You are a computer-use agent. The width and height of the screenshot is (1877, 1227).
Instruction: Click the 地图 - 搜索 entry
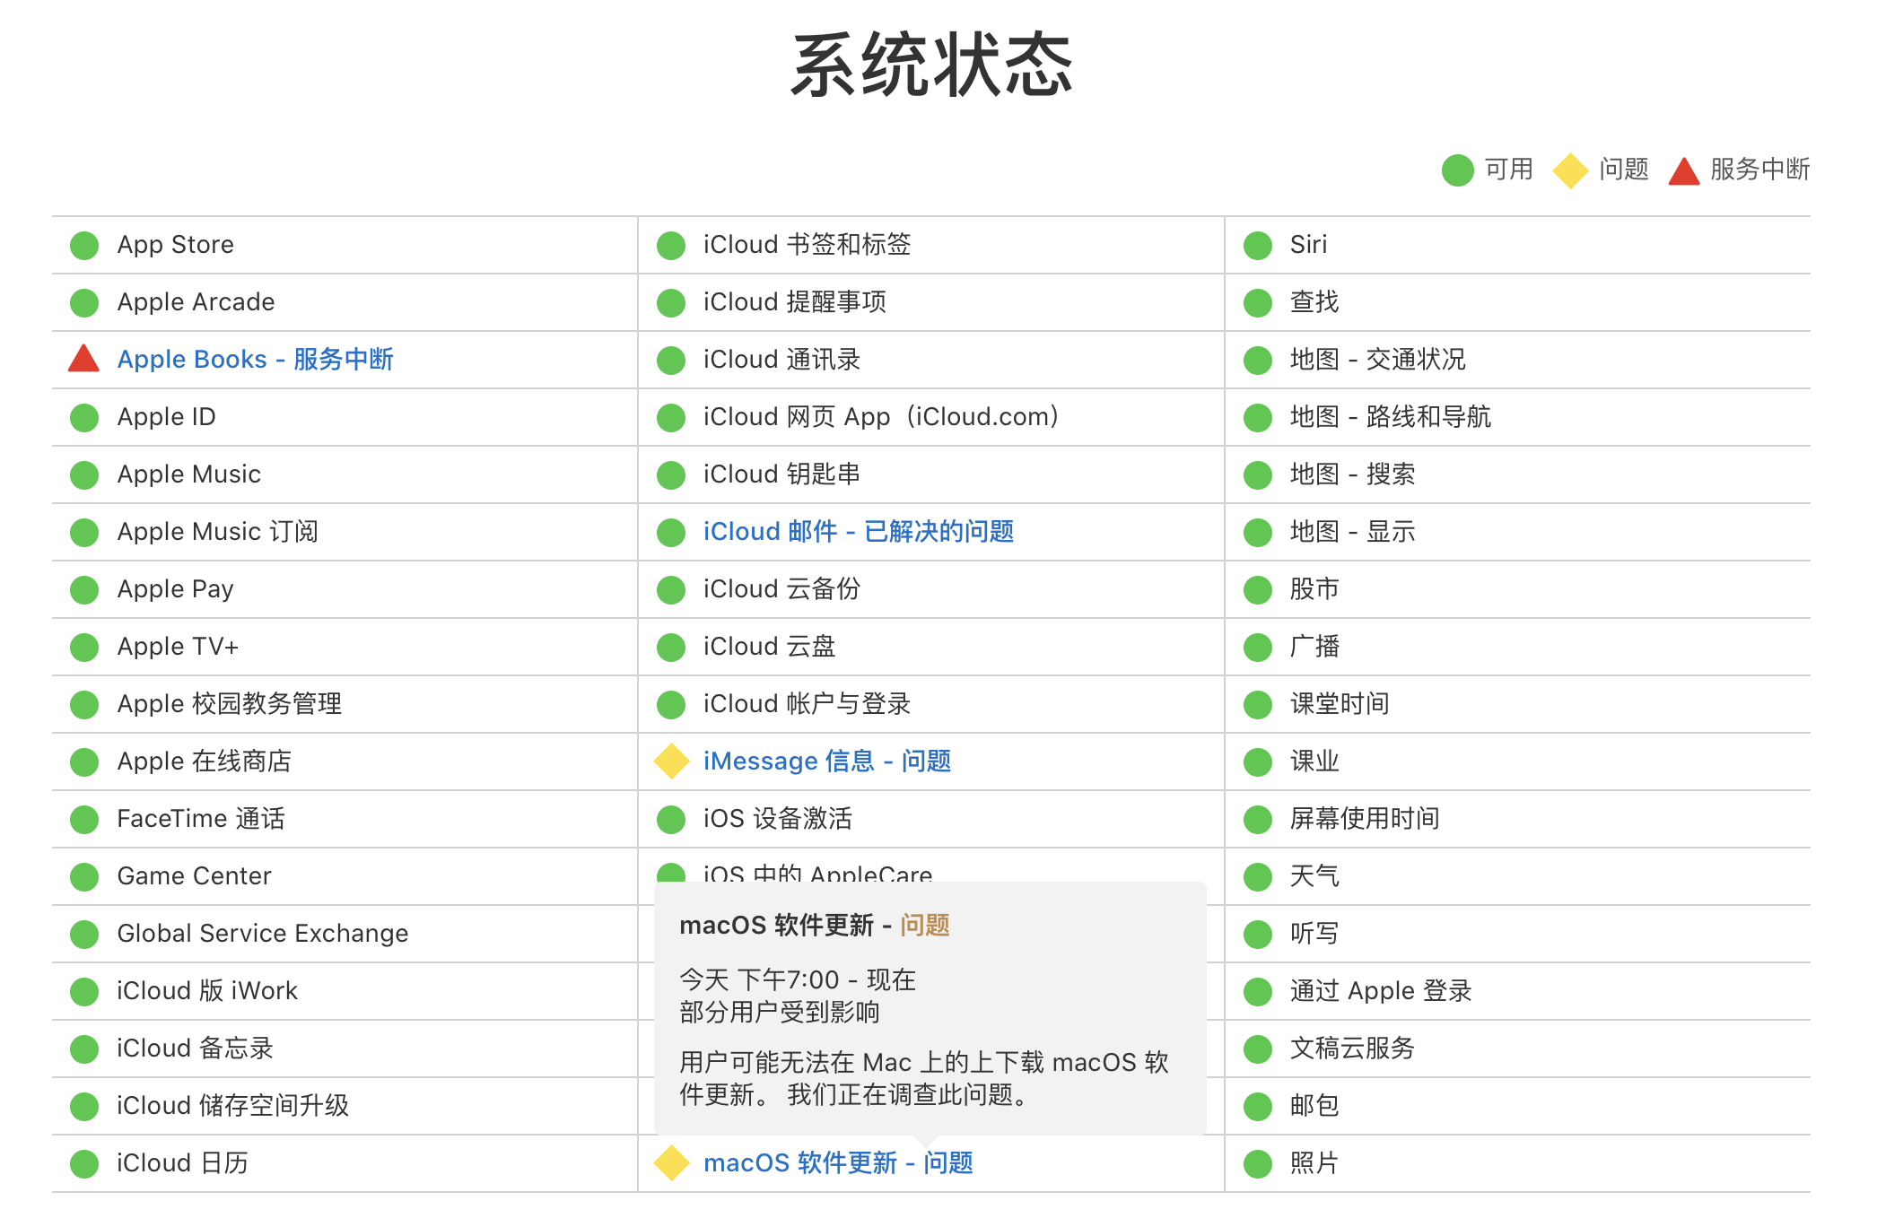coord(1351,474)
